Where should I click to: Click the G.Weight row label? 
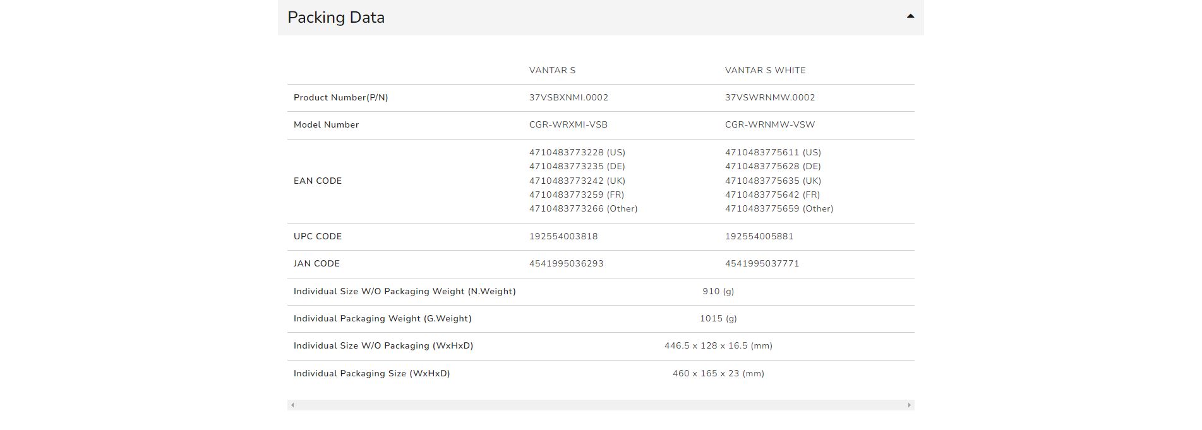click(383, 319)
